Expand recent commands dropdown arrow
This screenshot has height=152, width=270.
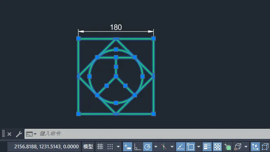click(x=35, y=134)
